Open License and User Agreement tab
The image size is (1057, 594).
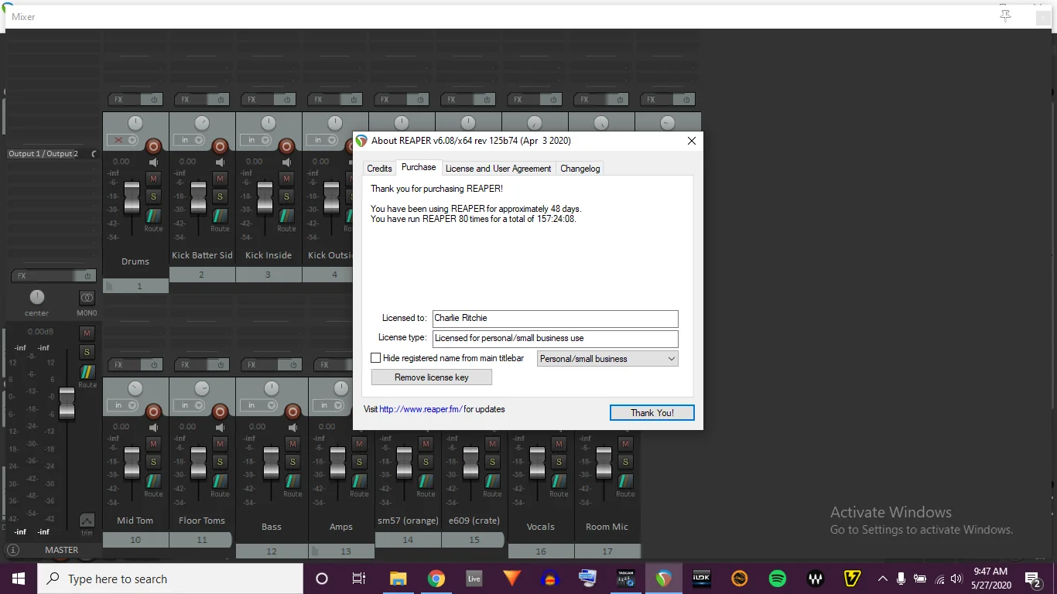(498, 169)
